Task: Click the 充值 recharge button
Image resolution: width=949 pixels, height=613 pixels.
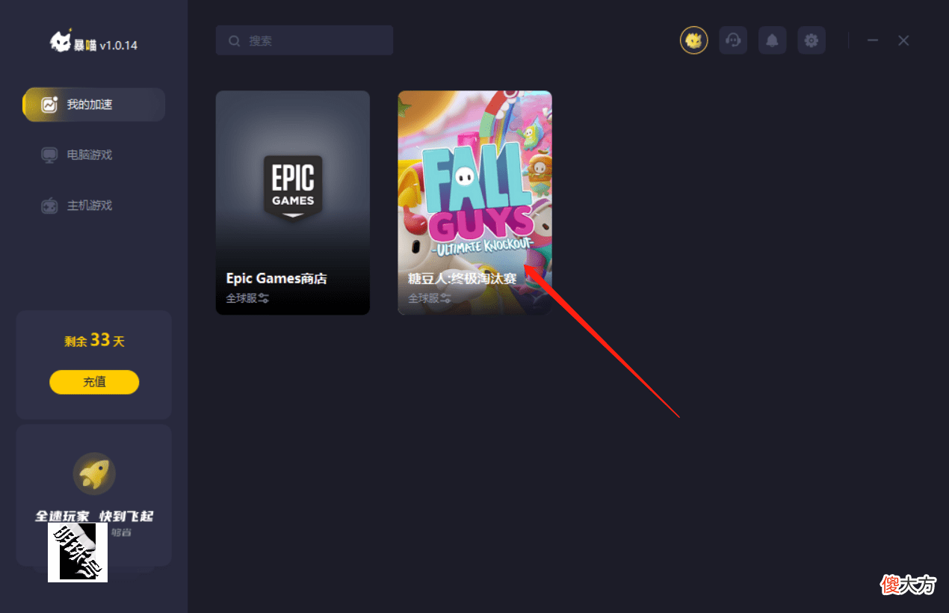Action: [94, 382]
